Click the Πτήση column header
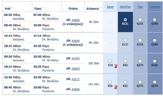Image resolution: width=163 pixels, height=96 pixels. point(73,8)
